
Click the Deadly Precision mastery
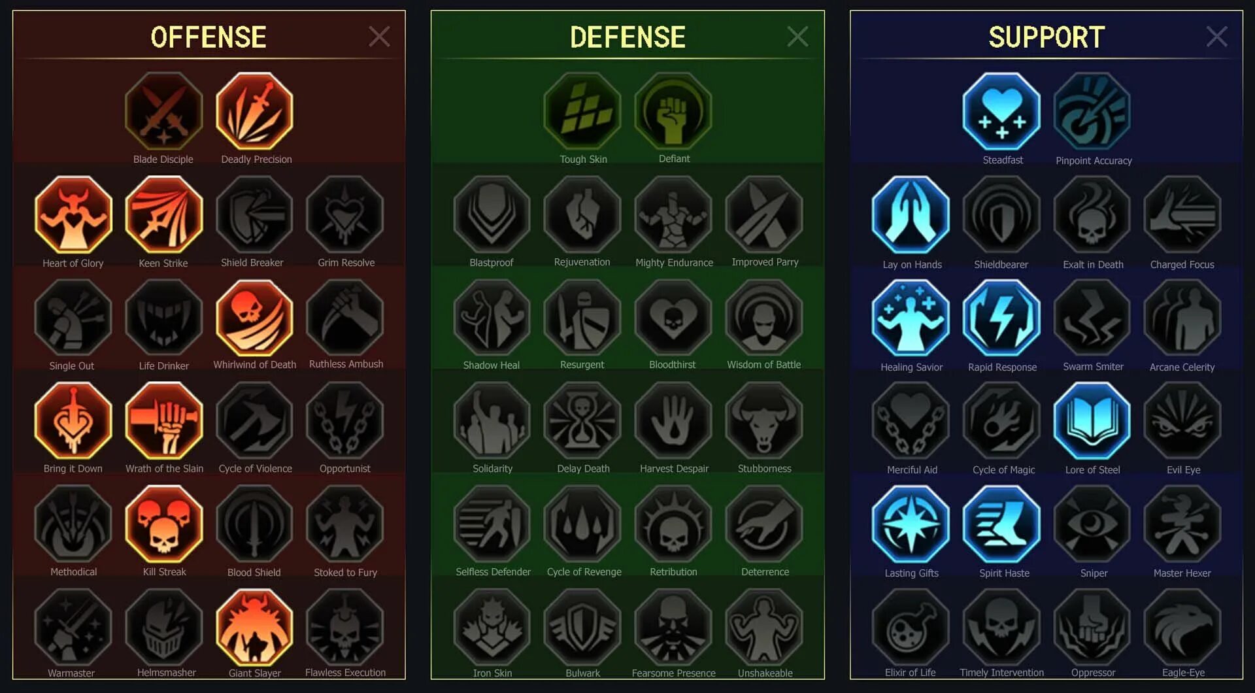(x=255, y=112)
